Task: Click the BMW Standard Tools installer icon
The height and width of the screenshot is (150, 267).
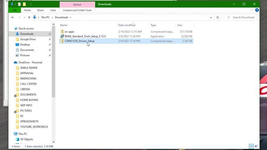Action: point(62,36)
